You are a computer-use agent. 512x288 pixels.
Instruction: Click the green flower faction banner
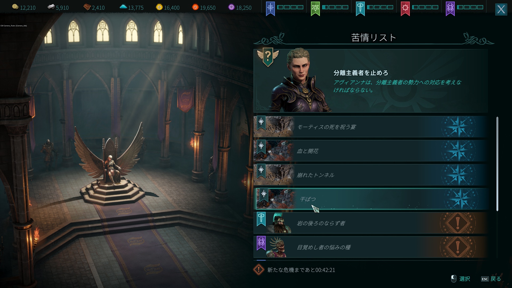pyautogui.click(x=315, y=8)
